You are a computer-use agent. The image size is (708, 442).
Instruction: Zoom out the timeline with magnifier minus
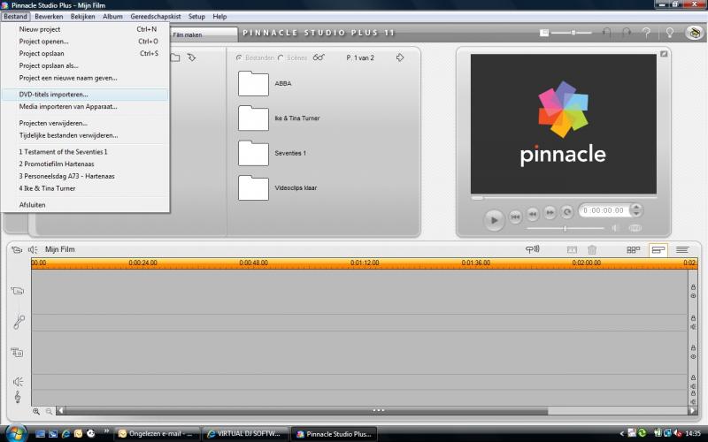pos(49,411)
